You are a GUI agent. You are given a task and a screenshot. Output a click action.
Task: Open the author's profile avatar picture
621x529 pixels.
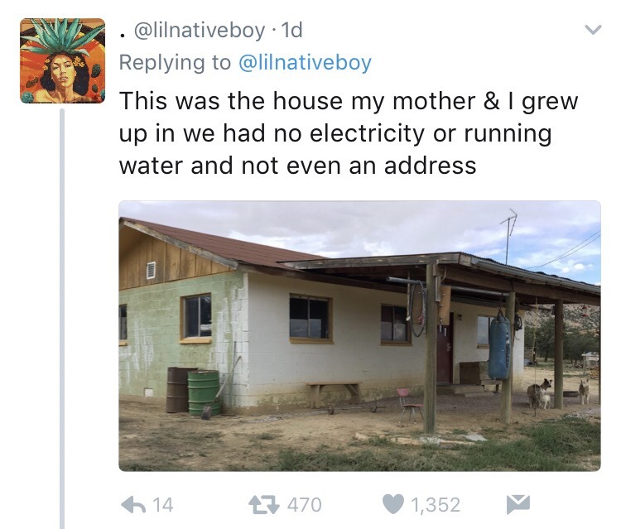point(63,60)
